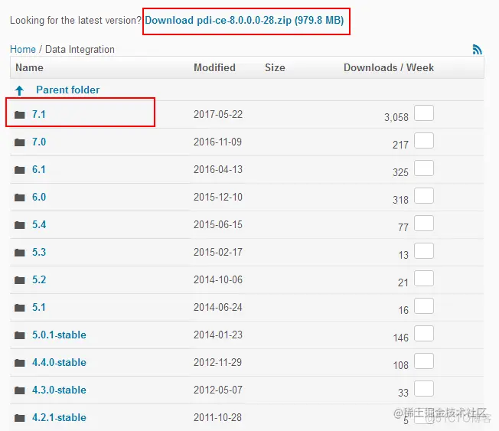Open the 4.4.0-stable folder link
Screen dimensions: 499x431
[x=59, y=363]
